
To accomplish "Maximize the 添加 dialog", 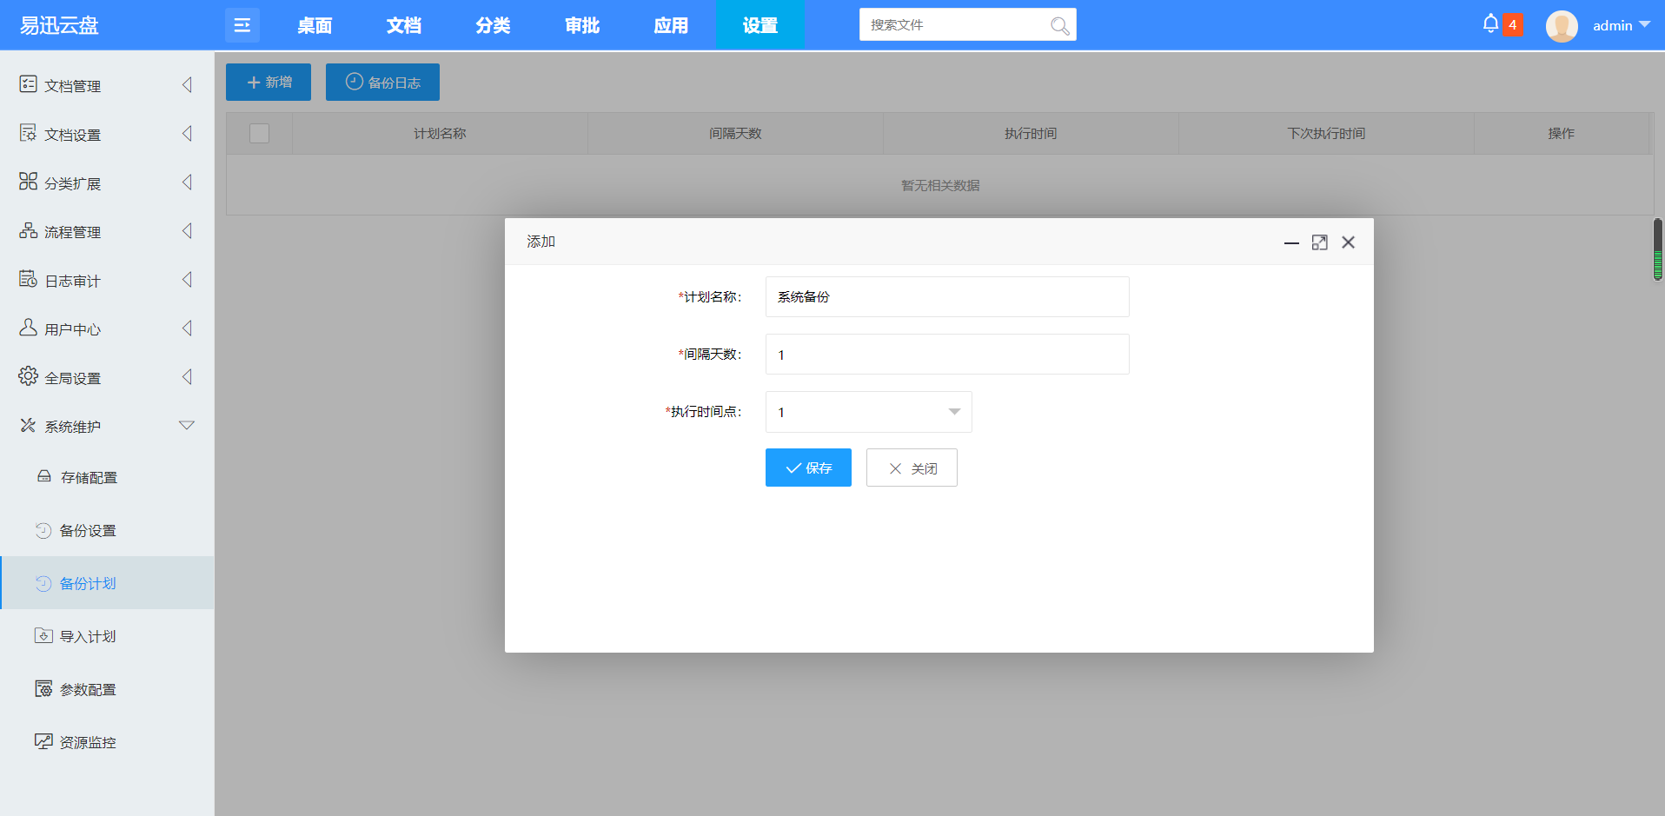I will tap(1319, 242).
